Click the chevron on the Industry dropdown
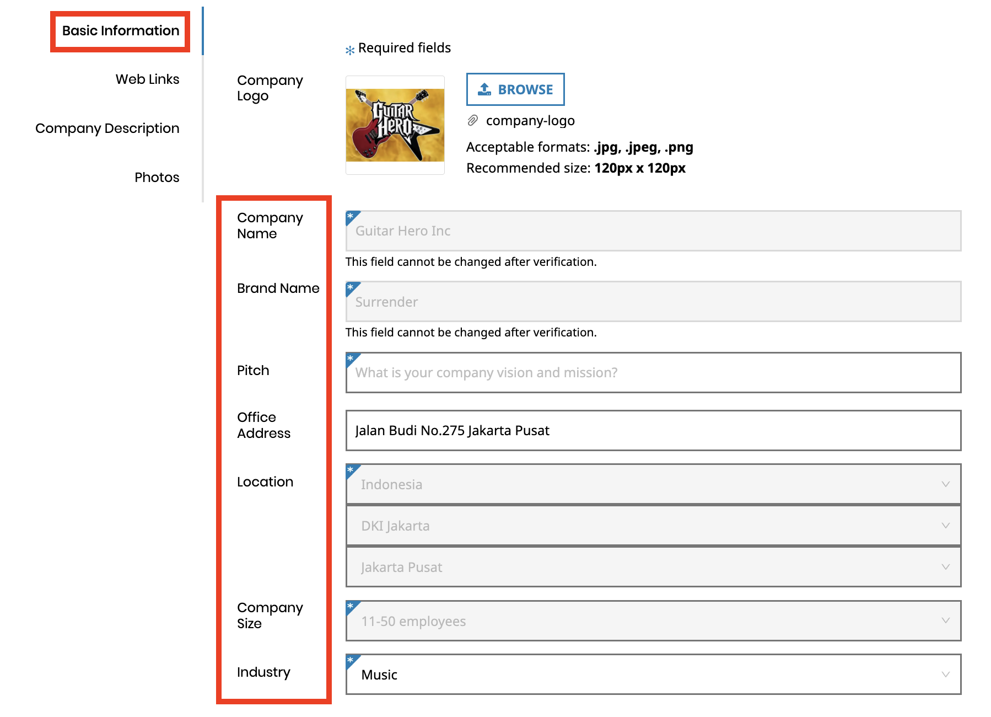The image size is (991, 717). 946,675
